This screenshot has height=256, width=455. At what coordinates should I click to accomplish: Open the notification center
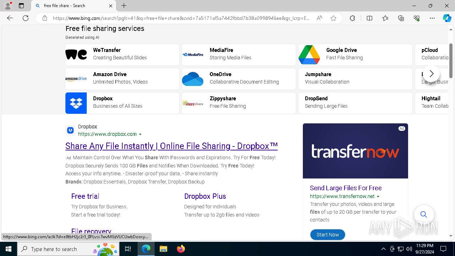tap(443, 249)
